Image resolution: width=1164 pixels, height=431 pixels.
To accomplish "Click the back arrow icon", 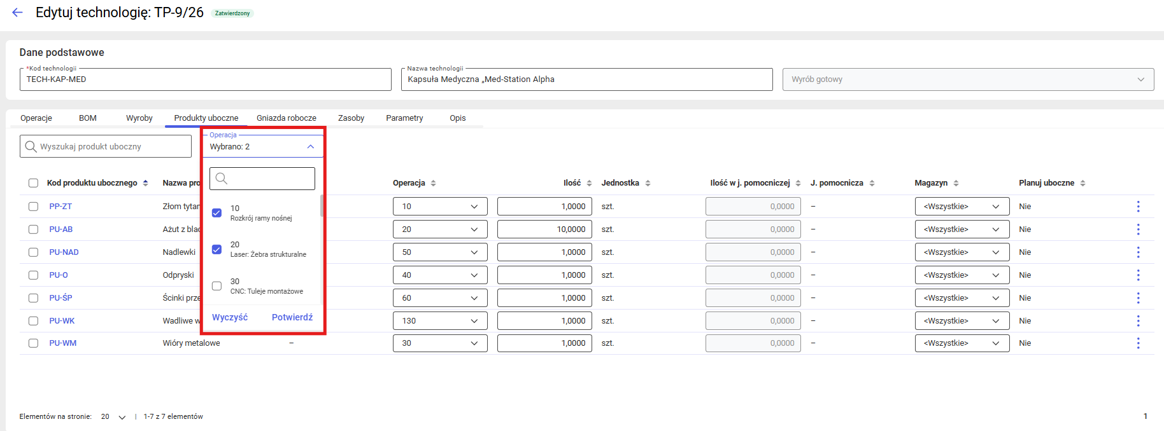I will click(x=17, y=13).
